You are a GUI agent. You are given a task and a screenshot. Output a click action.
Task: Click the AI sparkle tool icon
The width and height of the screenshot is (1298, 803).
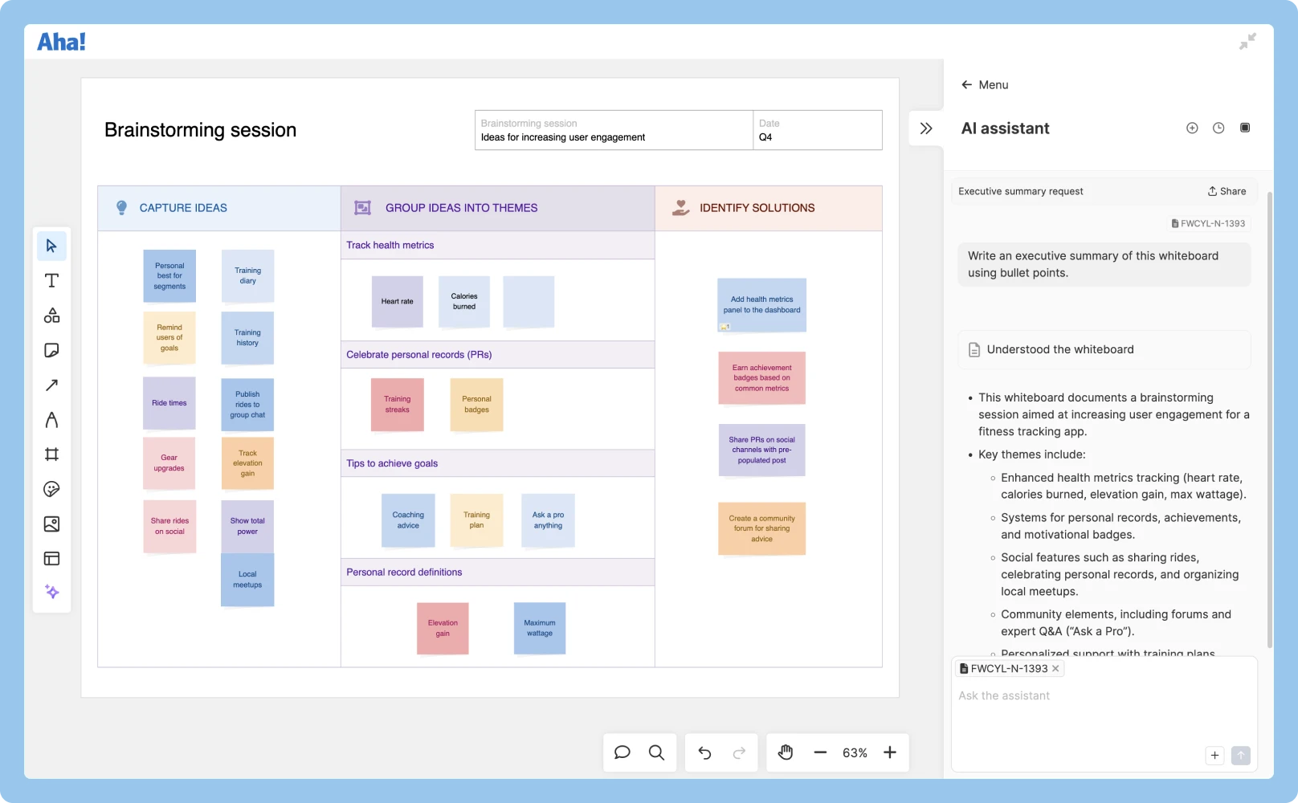click(x=51, y=592)
